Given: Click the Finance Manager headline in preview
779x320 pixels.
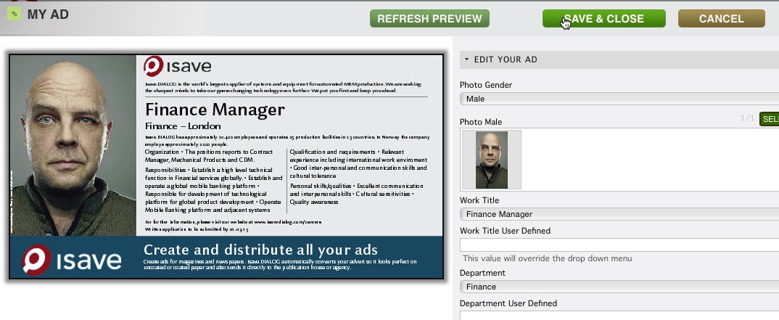Looking at the screenshot, I should point(215,110).
